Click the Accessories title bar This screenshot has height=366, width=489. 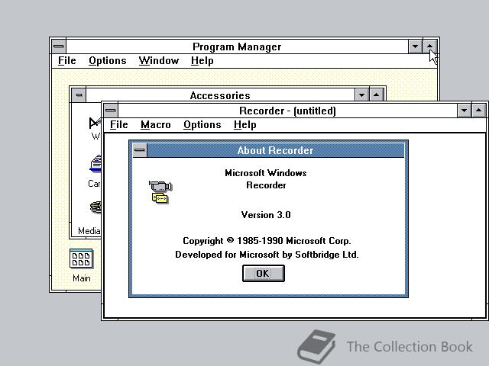point(220,95)
